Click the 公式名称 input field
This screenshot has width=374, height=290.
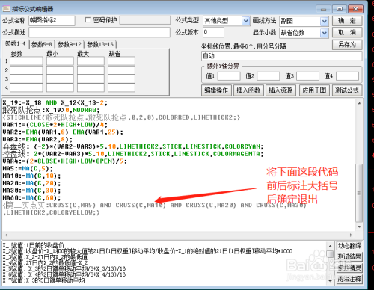click(x=52, y=21)
